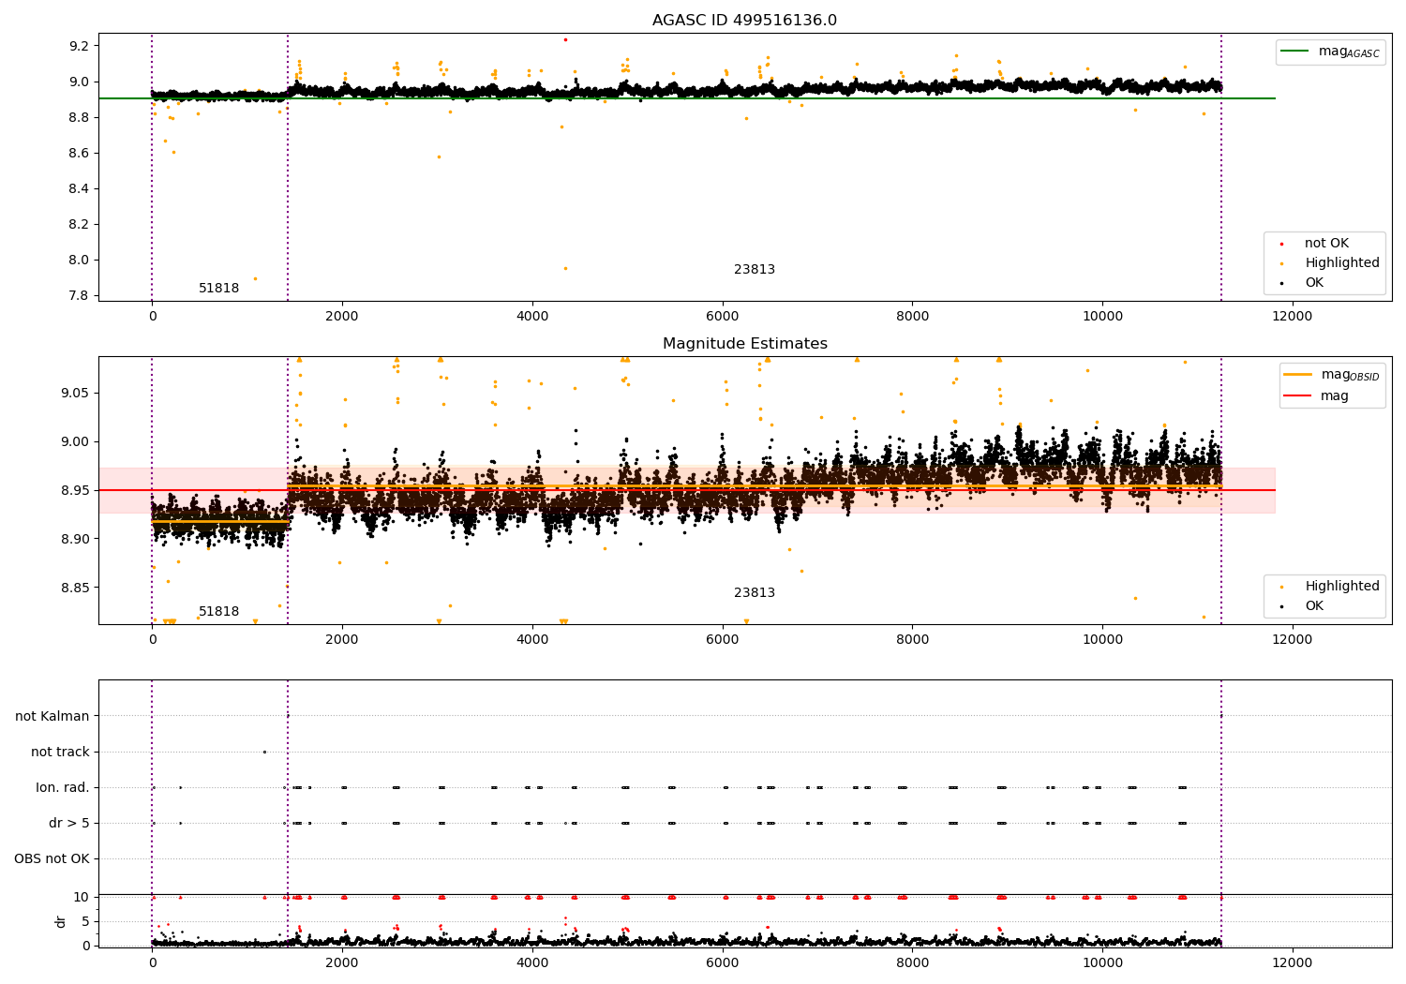1406x984 pixels.
Task: Click 'Highlighted' legend entry in Magnitude Estimates plot
Action: coord(1330,587)
